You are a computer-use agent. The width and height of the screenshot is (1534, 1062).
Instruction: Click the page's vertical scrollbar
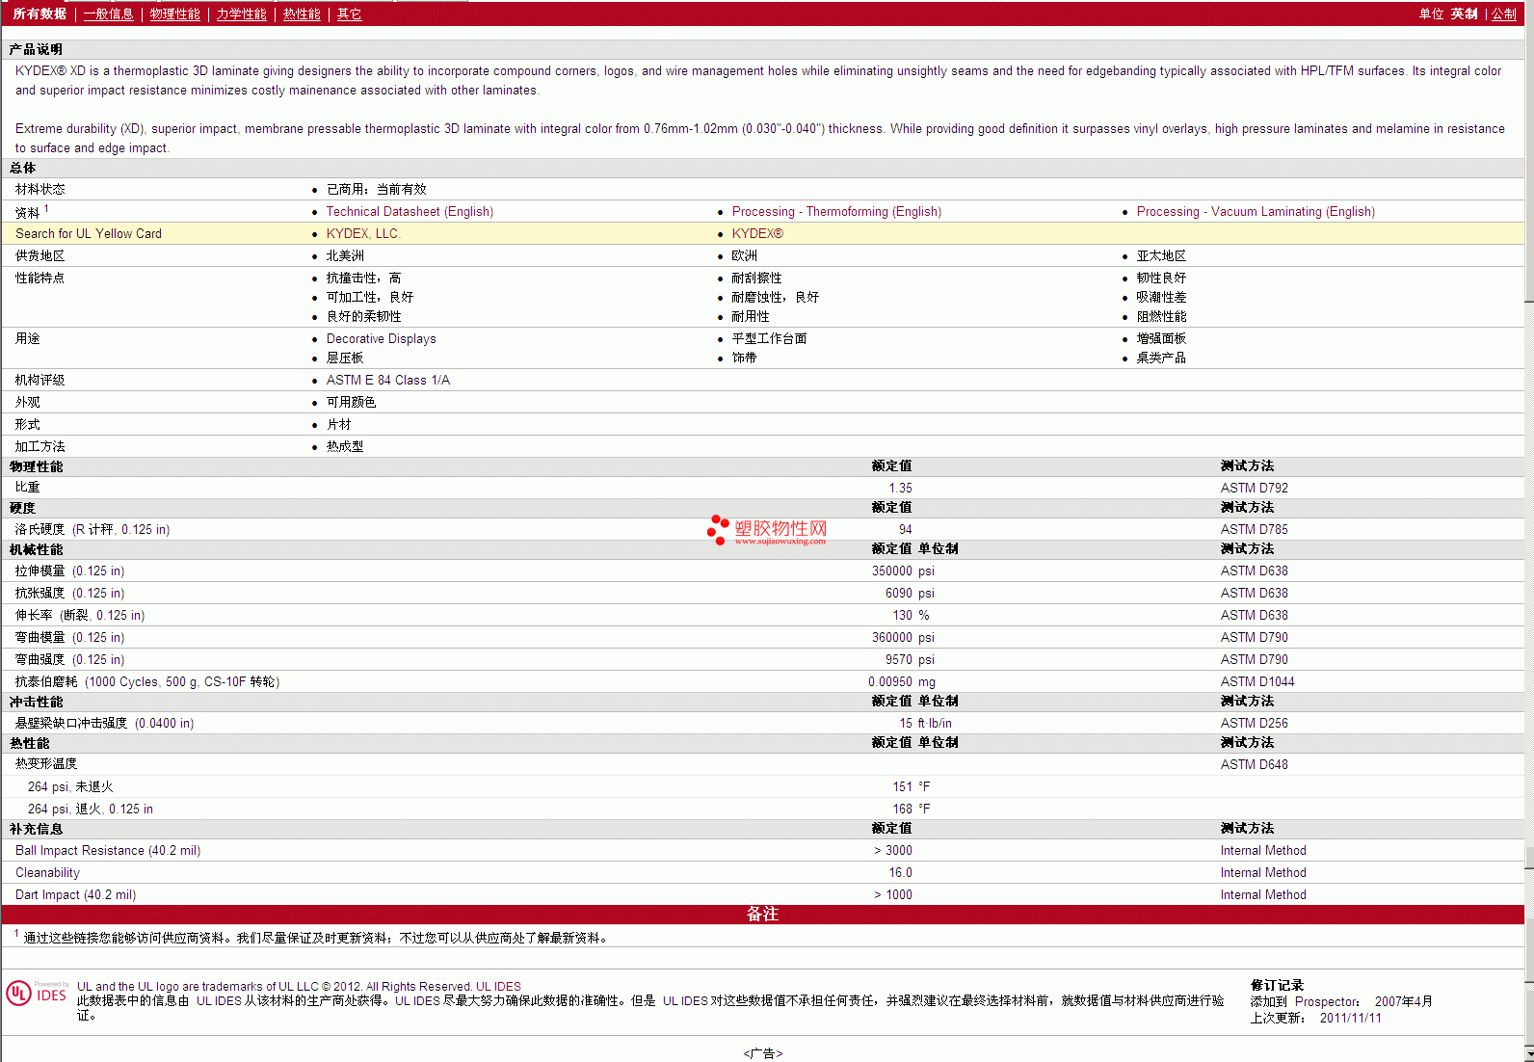(x=1529, y=530)
